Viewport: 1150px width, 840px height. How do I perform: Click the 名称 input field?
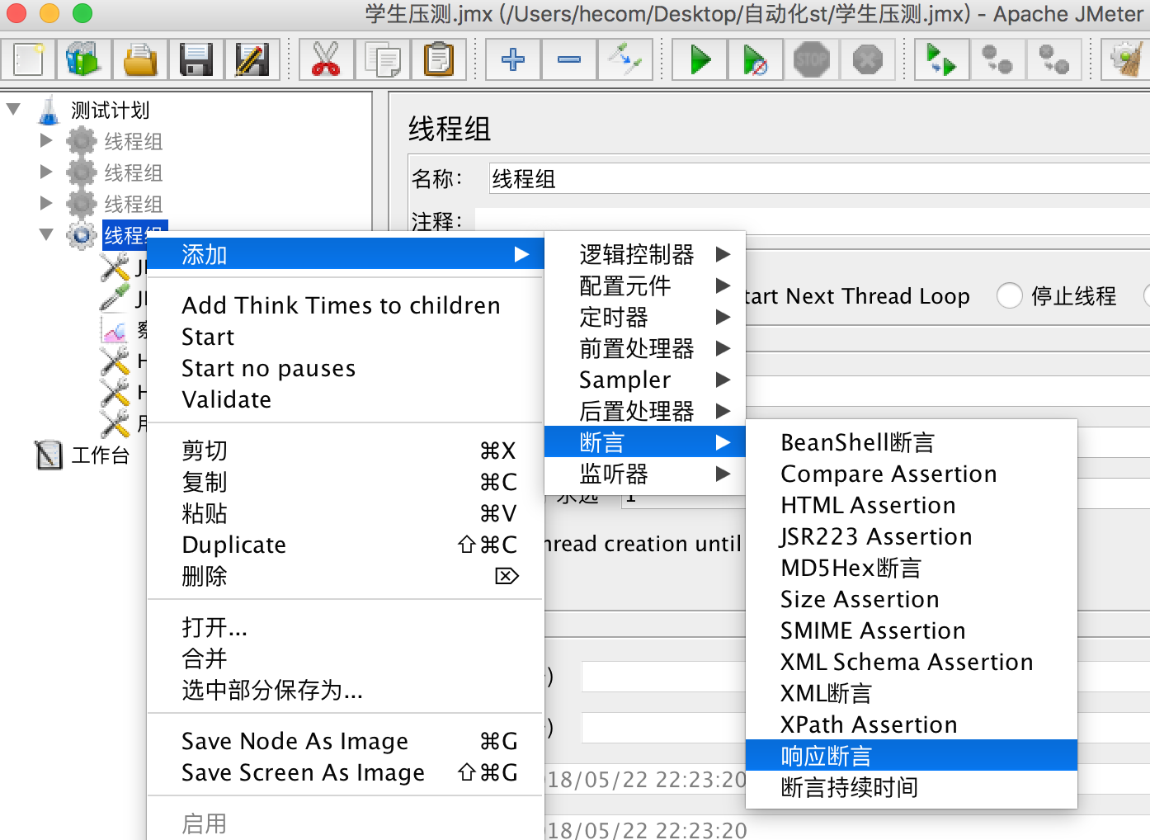point(819,178)
